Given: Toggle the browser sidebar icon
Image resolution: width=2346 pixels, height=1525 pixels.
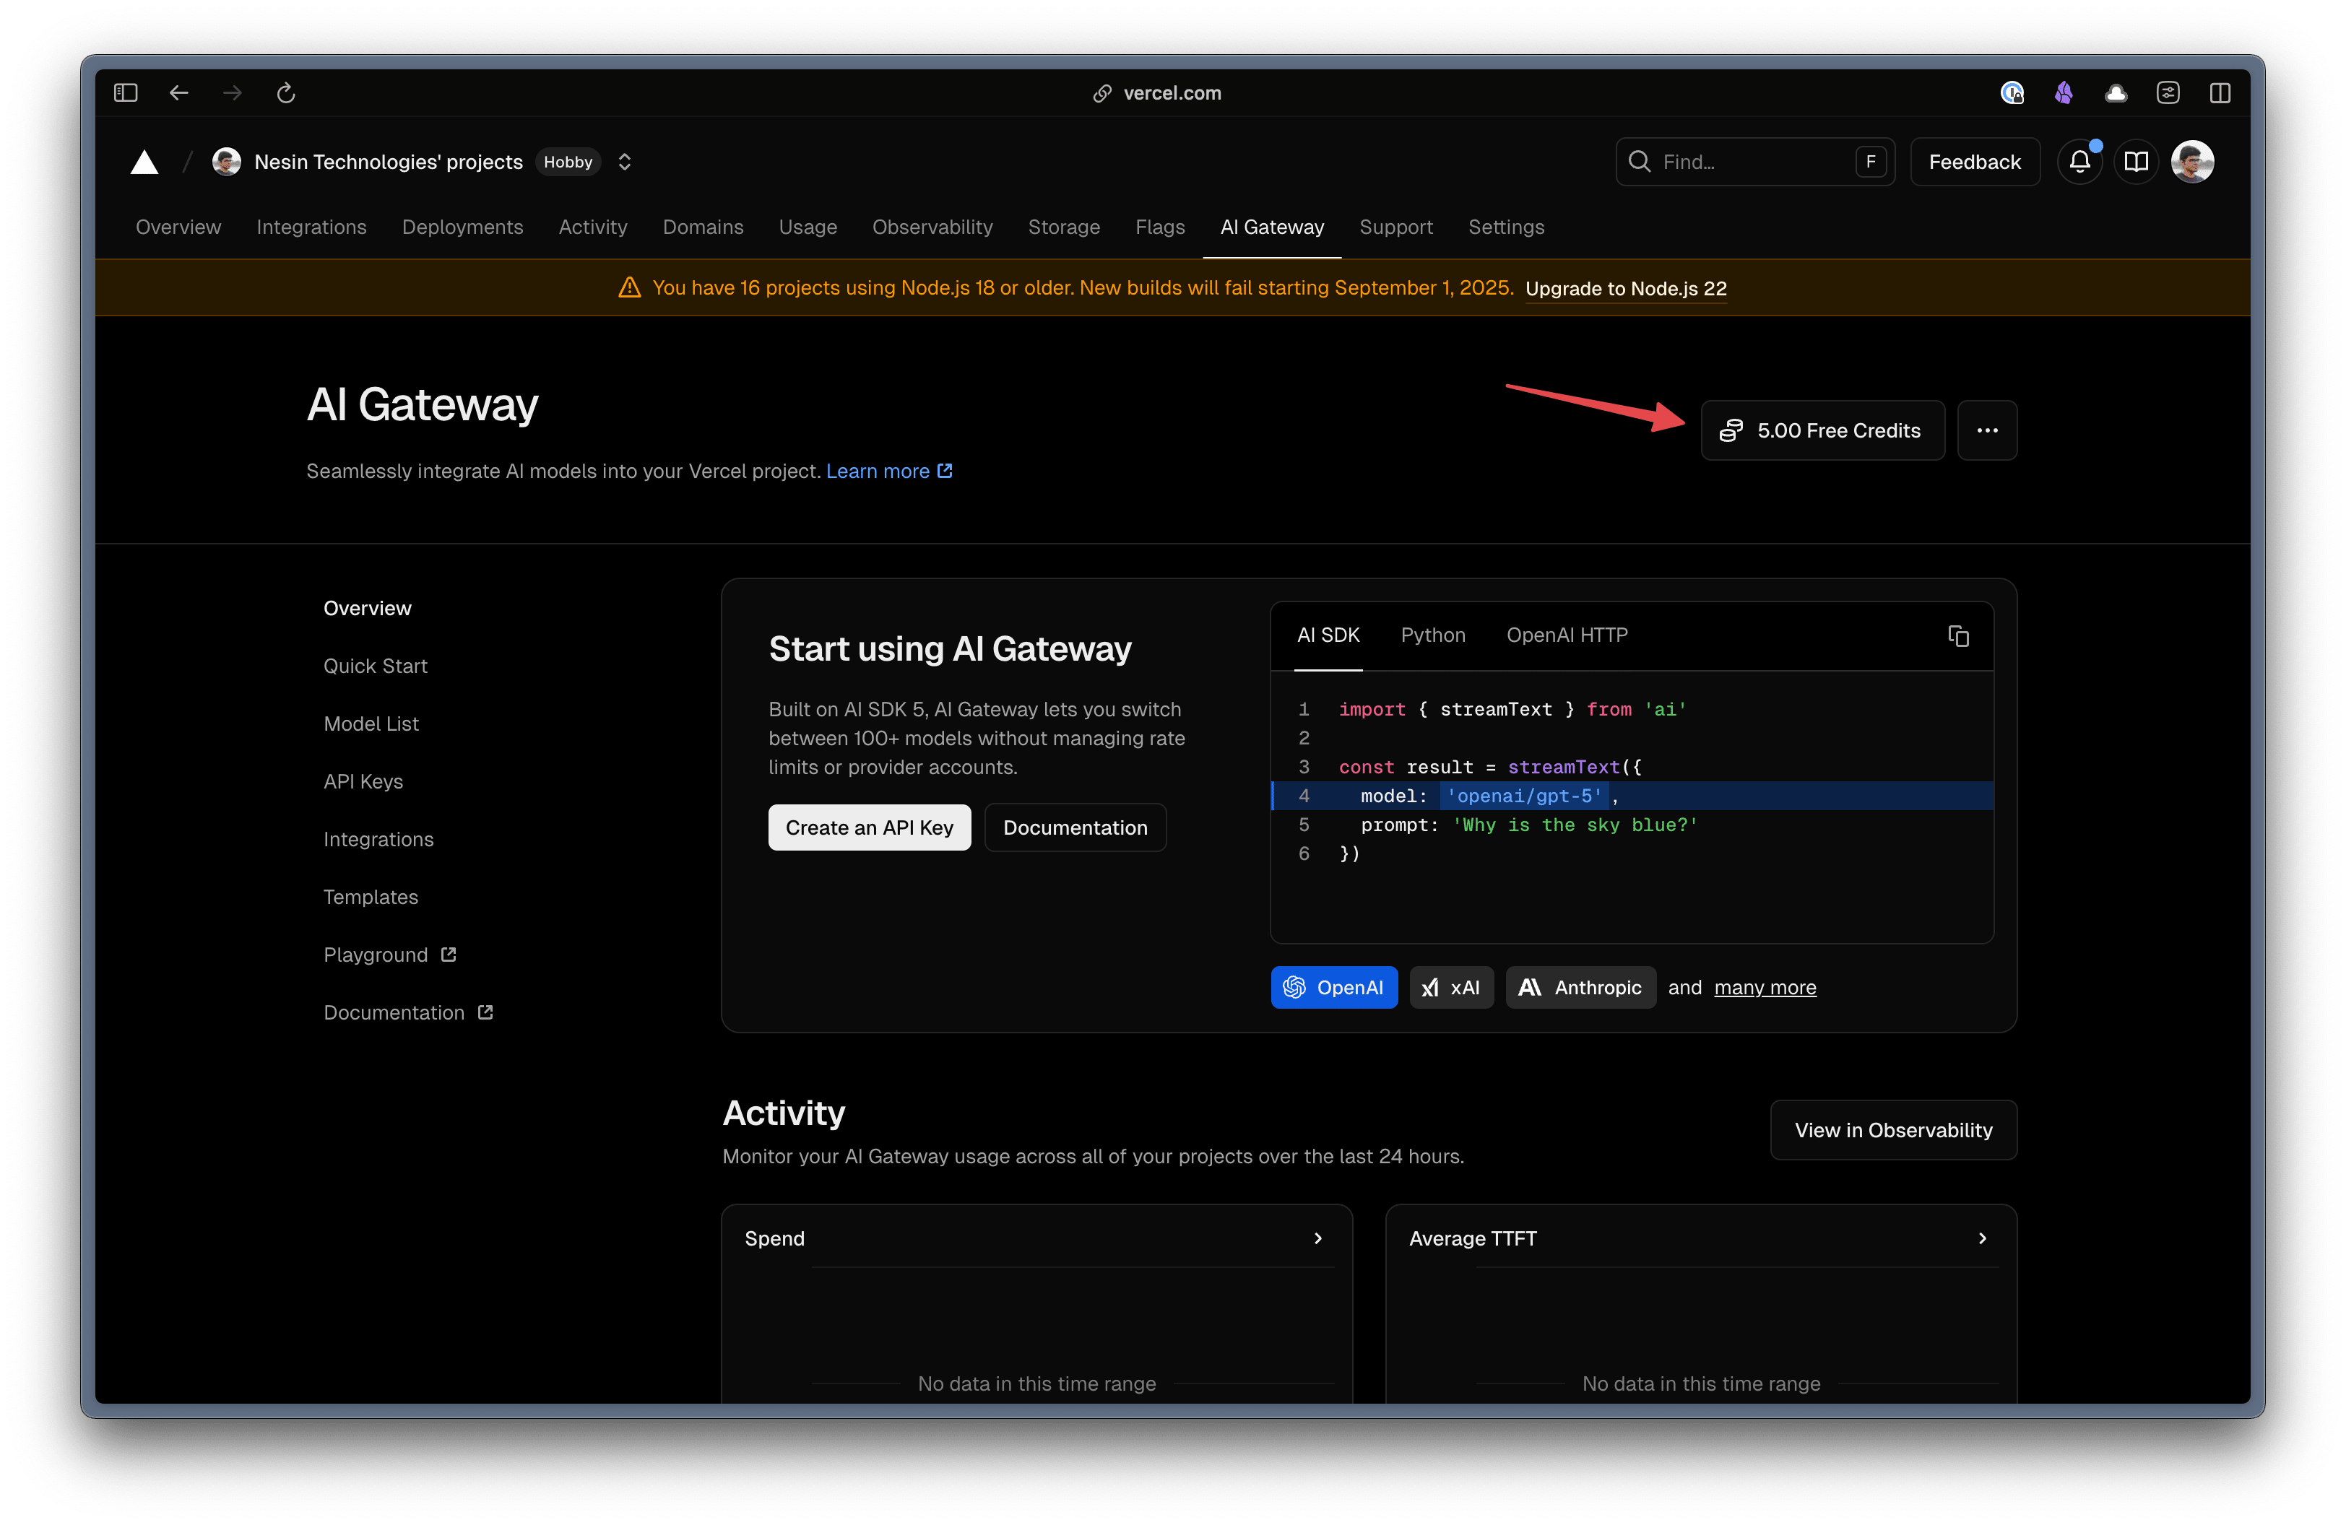Looking at the screenshot, I should coord(125,92).
